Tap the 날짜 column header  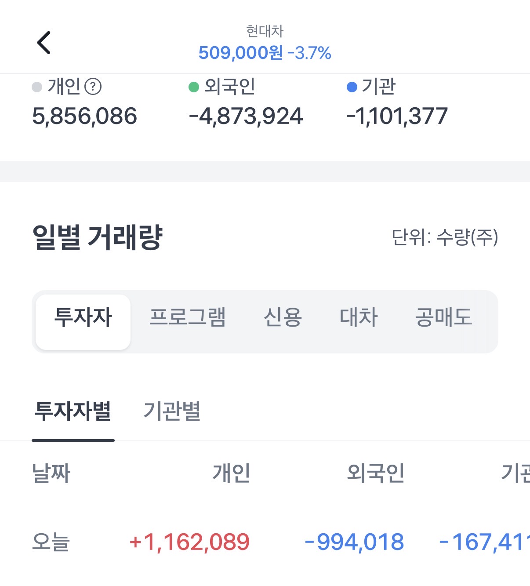pyautogui.click(x=51, y=473)
